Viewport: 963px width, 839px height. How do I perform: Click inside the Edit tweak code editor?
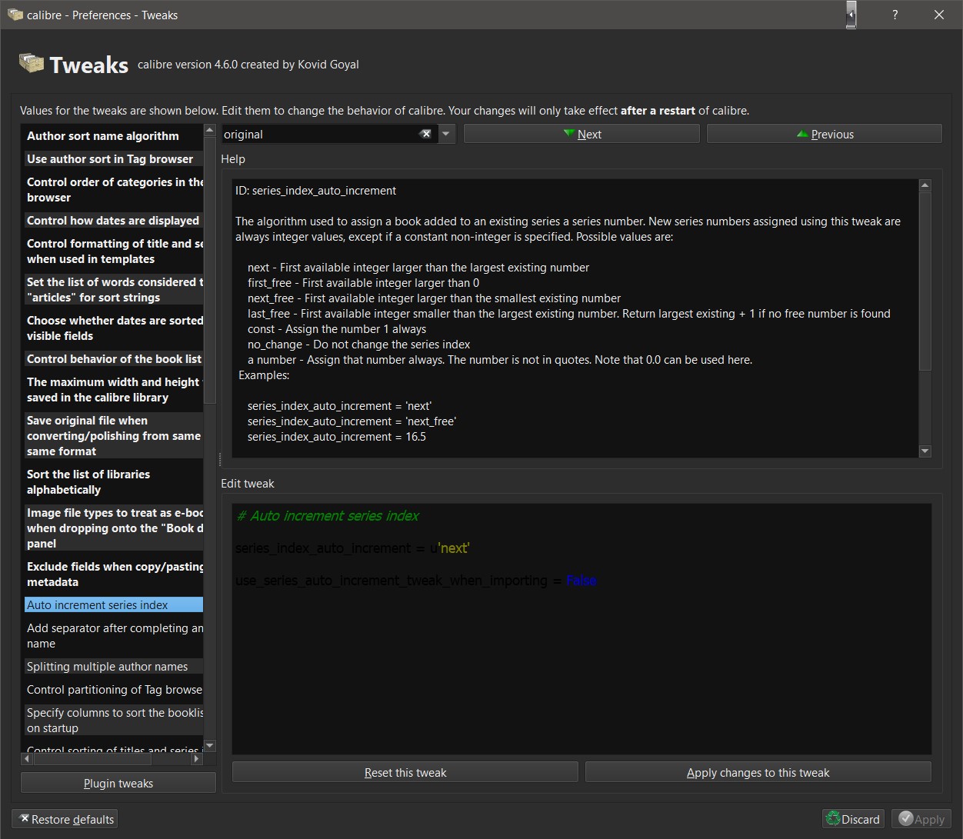point(581,629)
